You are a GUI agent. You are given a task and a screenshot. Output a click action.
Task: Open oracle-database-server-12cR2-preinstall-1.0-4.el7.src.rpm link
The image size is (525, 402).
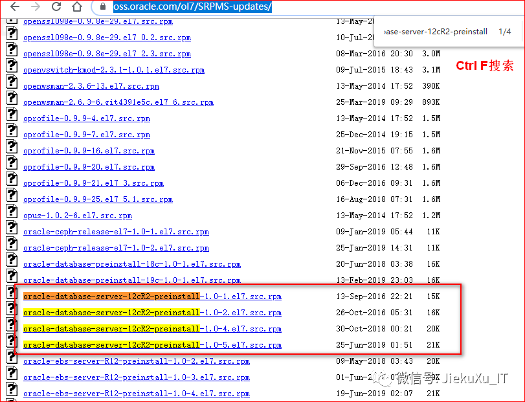pos(152,329)
